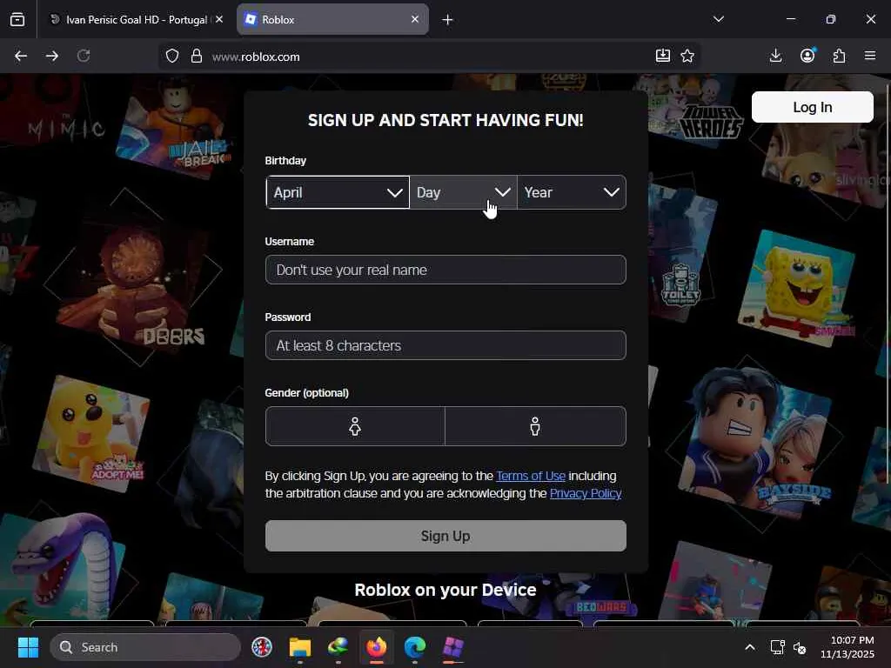Open the tracking protection shield icon

[172, 57]
